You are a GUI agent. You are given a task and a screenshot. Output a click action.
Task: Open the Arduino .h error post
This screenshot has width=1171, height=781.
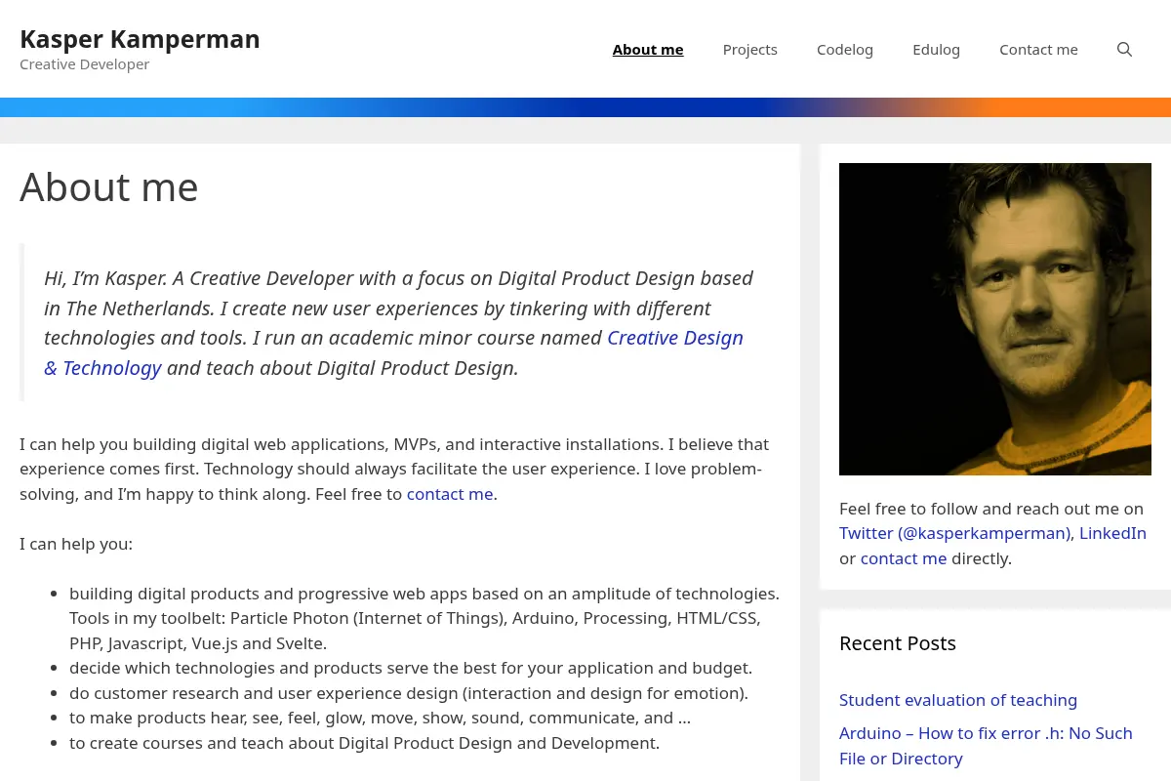pyautogui.click(x=986, y=746)
